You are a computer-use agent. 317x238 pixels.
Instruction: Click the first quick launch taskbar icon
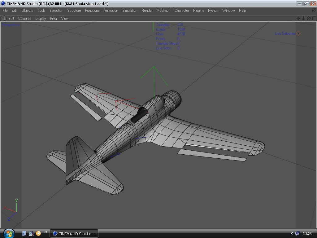pos(24,234)
